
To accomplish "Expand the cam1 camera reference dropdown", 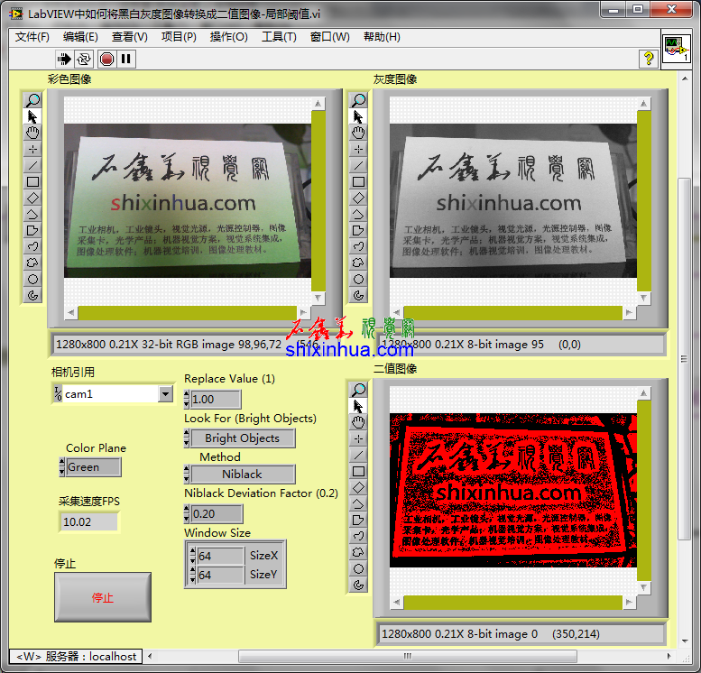I will (165, 394).
